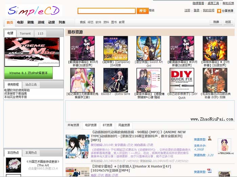Switch to the 电驴资源 tab
This screenshot has width=237, height=177.
pyautogui.click(x=91, y=125)
